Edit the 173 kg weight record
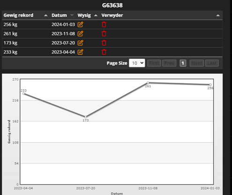 point(80,43)
